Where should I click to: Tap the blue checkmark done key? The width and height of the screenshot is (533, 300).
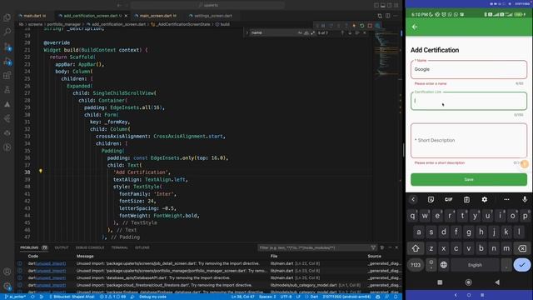tap(522, 265)
